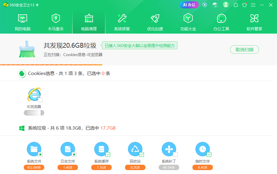Click the 系统垃圾 section header text
277x174 pixels.
pyautogui.click(x=72, y=128)
